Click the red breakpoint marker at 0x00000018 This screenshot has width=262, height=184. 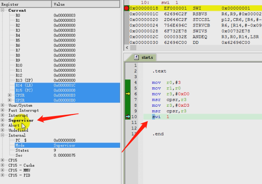point(126,8)
